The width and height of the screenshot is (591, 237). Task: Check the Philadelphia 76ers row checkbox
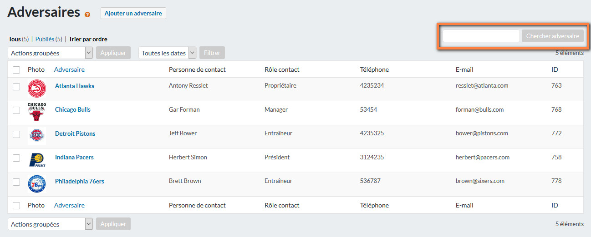16,182
